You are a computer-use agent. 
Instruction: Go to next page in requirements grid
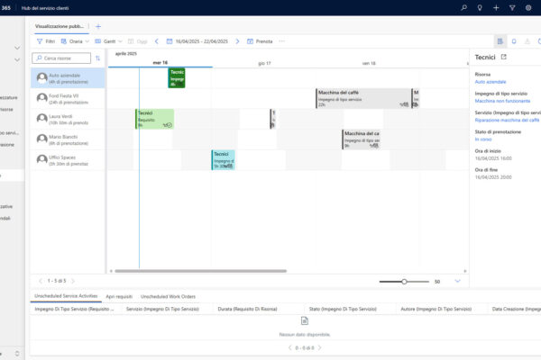[319, 348]
